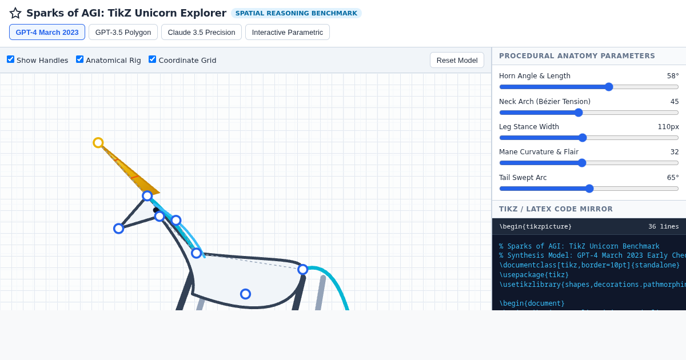This screenshot has height=360, width=686.
Task: Select the handle at the horn base
Action: 147,196
